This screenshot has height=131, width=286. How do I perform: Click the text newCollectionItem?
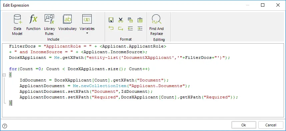103,86
